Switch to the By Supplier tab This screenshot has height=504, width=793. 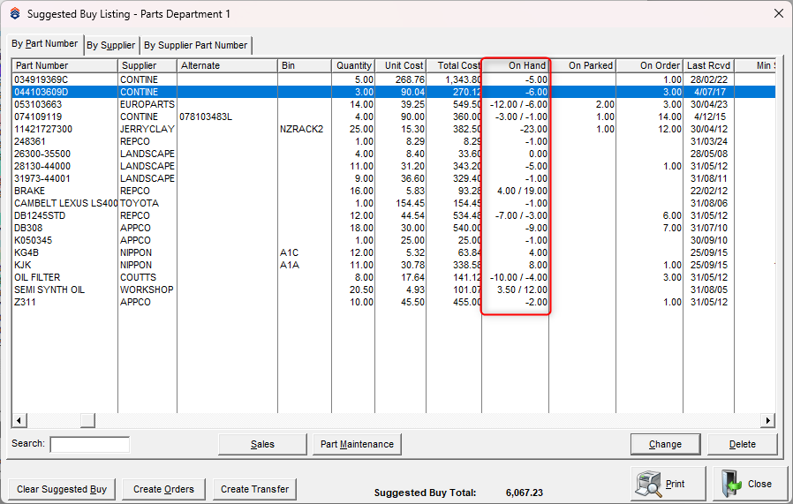(110, 45)
